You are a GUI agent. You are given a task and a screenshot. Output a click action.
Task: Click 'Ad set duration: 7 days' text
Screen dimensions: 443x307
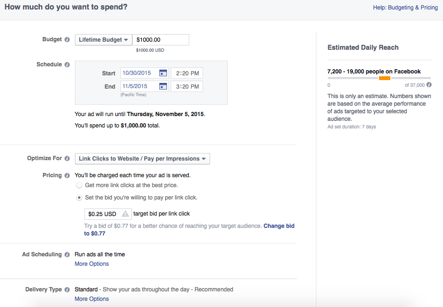pyautogui.click(x=352, y=126)
